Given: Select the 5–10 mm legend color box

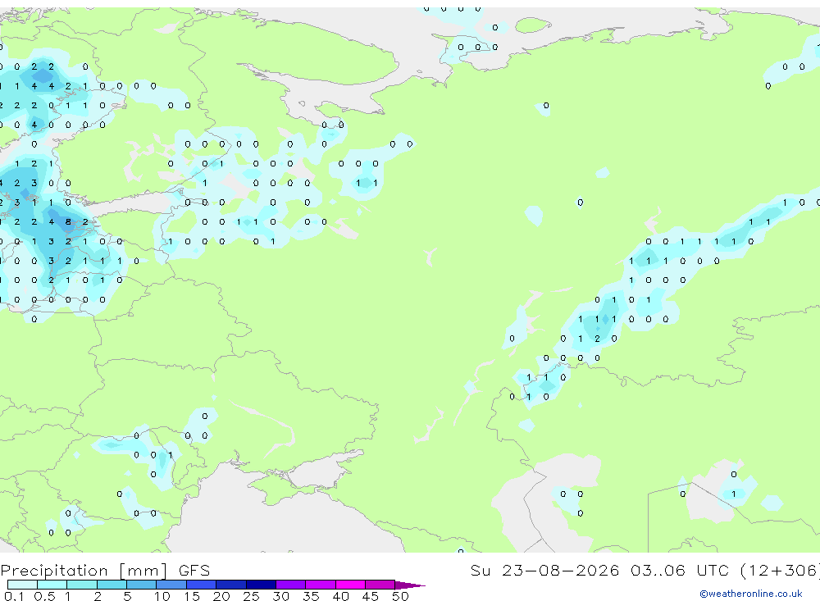Looking at the screenshot, I should point(142,585).
